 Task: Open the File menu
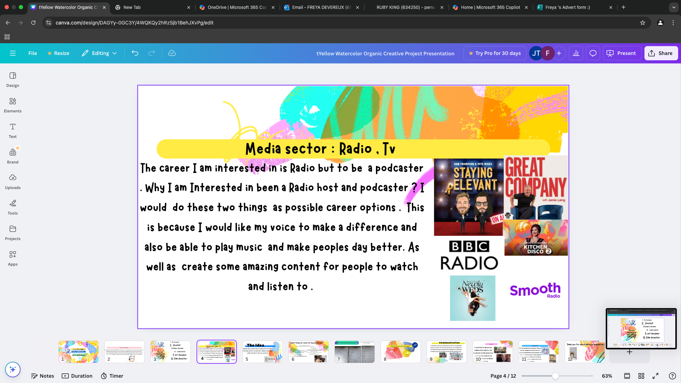(x=33, y=53)
